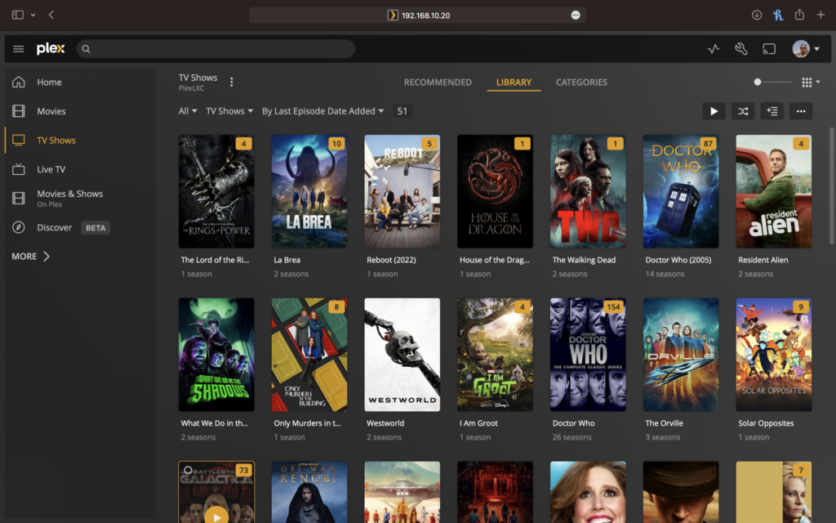836x523 pixels.
Task: Switch to the CATEGORIES tab
Action: point(581,83)
